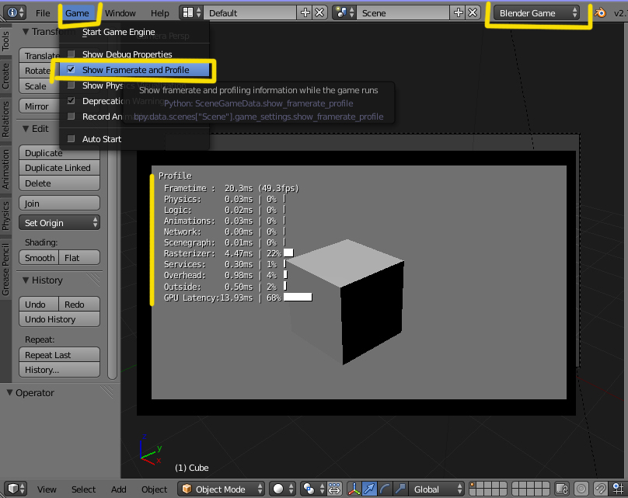Click the Duplicate Linked button

pos(59,168)
